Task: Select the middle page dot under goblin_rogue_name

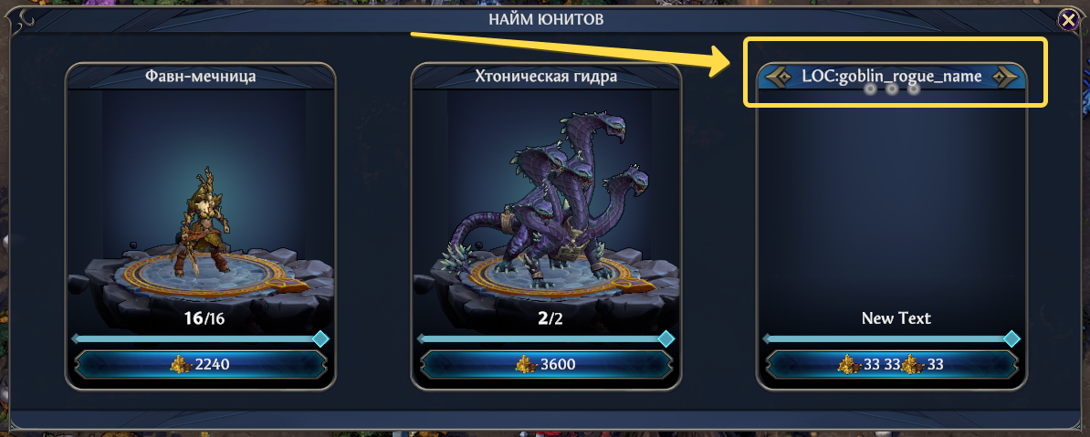Action: (x=891, y=88)
